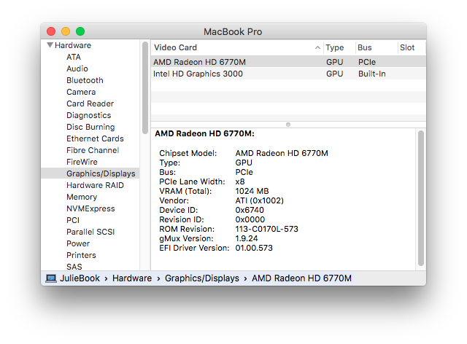This screenshot has width=467, height=344.
Task: Click the Device ID value 0x6740
Action: pos(250,210)
